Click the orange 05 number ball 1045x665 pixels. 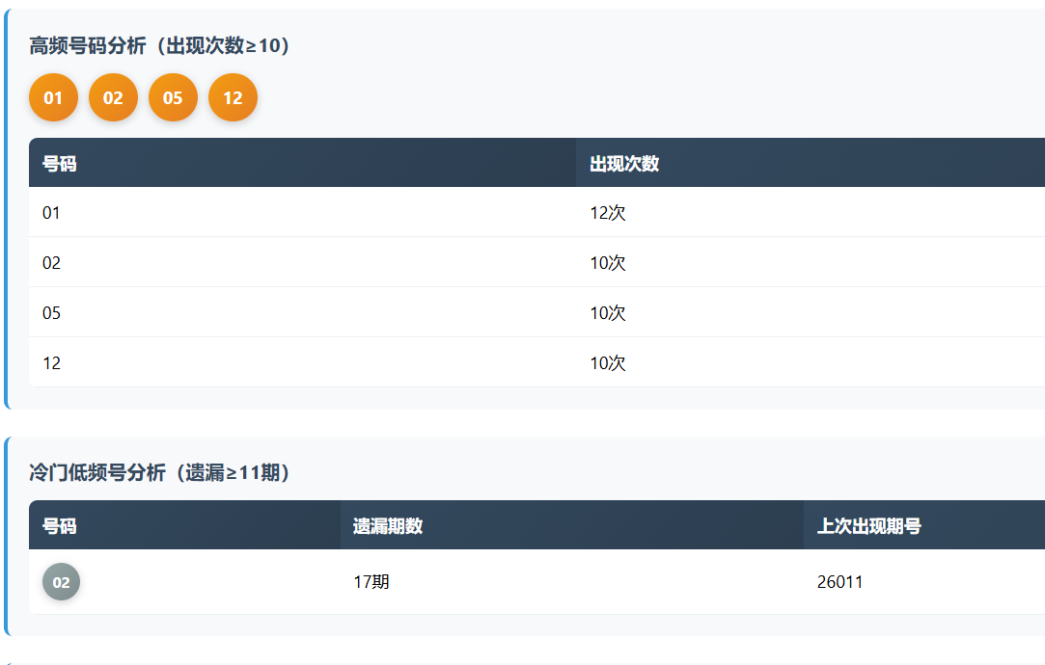173,97
